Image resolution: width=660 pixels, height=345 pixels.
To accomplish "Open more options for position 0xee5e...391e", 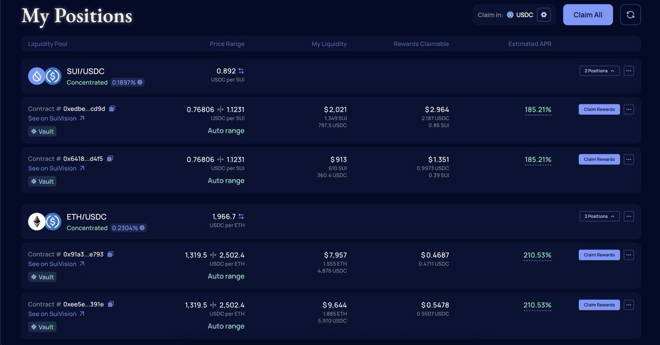I will [629, 305].
